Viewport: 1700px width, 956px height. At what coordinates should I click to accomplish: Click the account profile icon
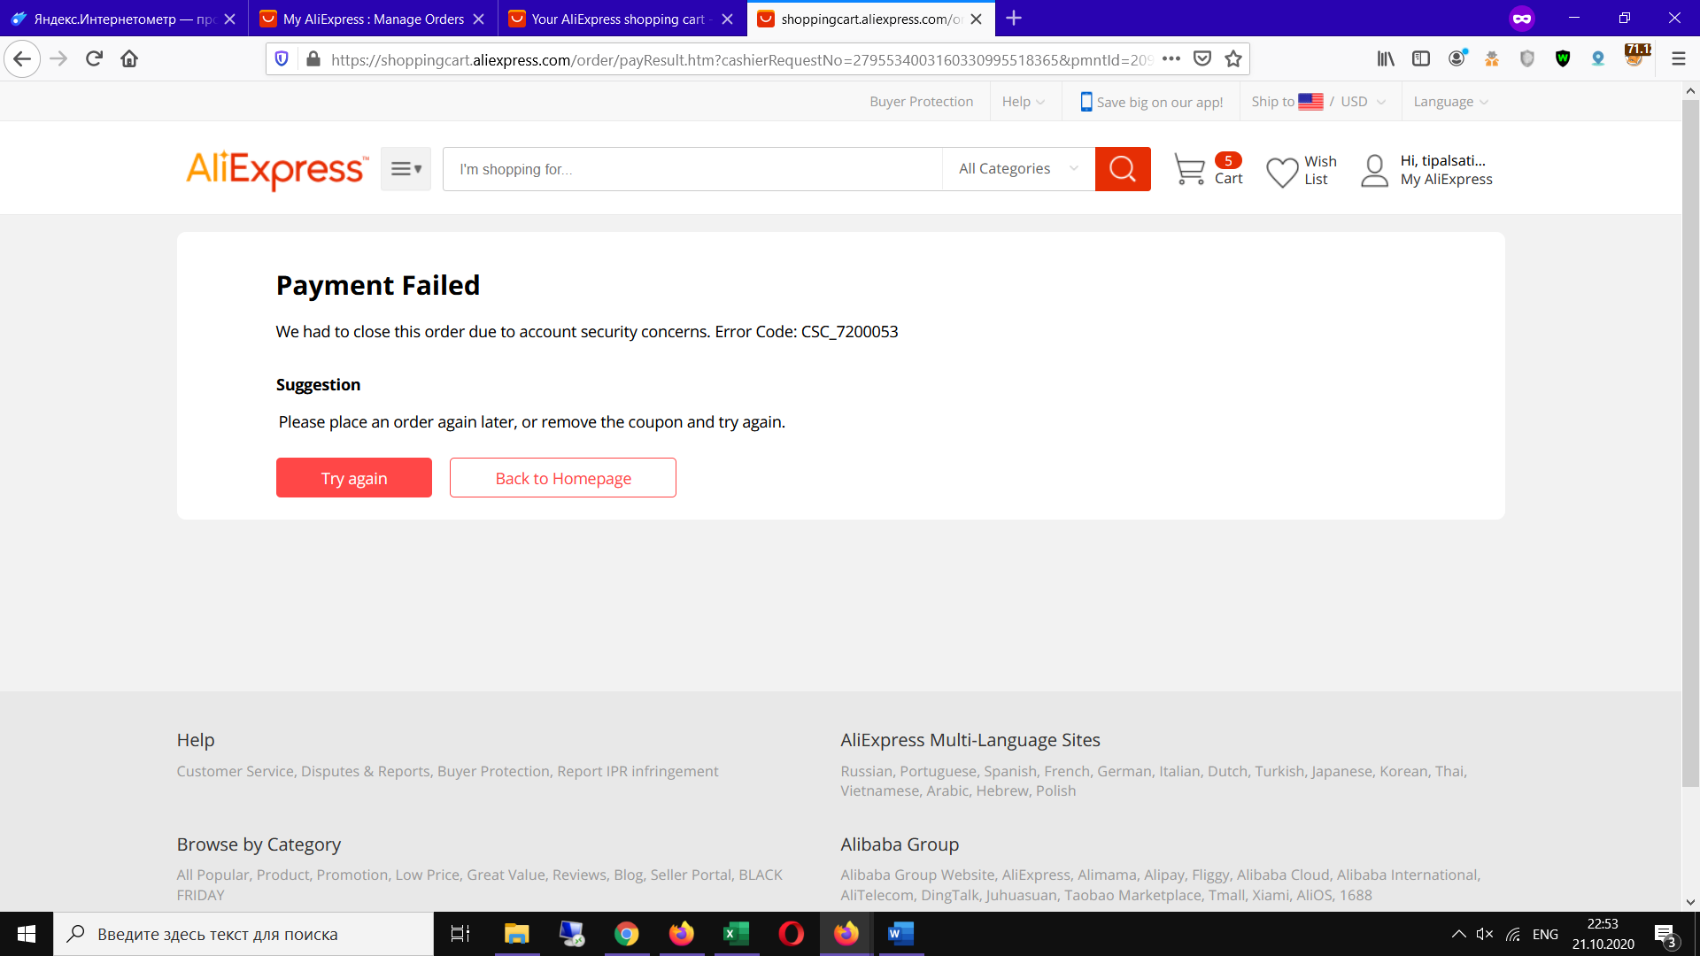click(x=1374, y=171)
